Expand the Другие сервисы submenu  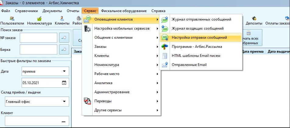[121, 110]
